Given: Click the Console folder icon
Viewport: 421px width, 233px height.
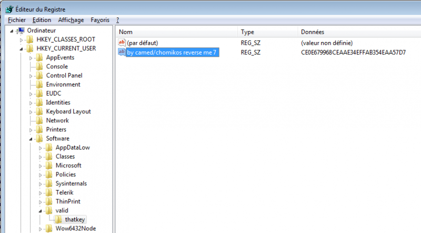Looking at the screenshot, I should pos(39,67).
